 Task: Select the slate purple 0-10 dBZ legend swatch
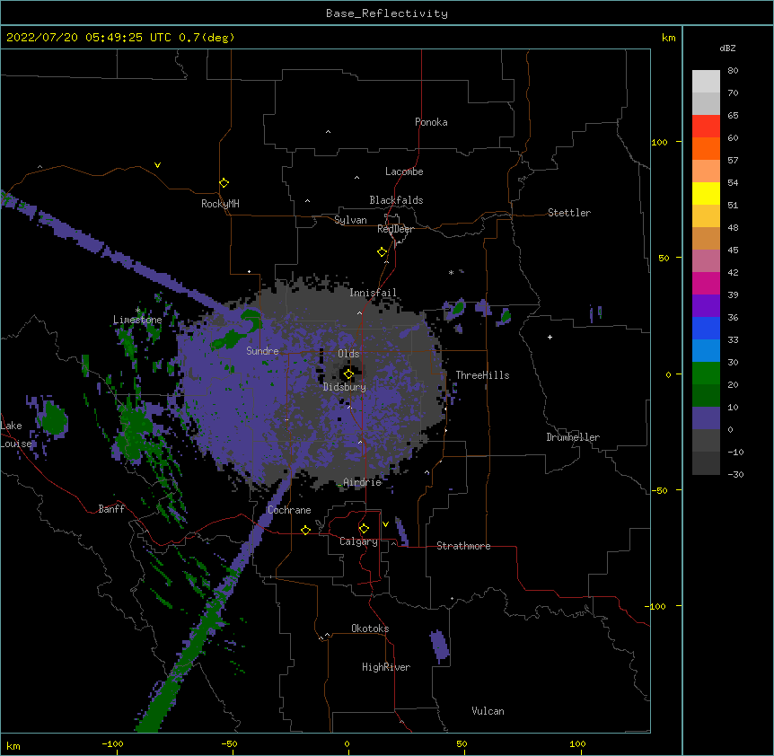[x=706, y=418]
